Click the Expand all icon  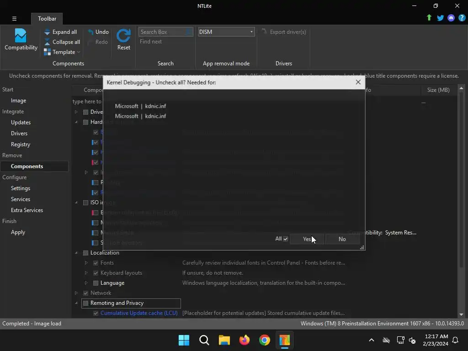(x=47, y=32)
